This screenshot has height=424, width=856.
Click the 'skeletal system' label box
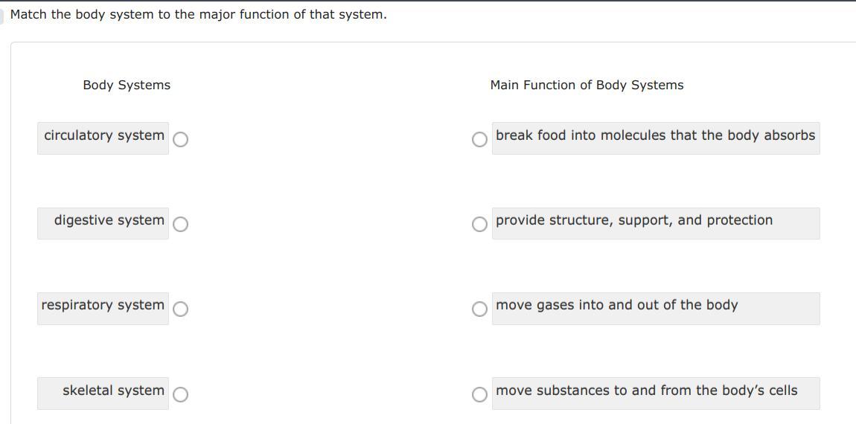coord(113,391)
